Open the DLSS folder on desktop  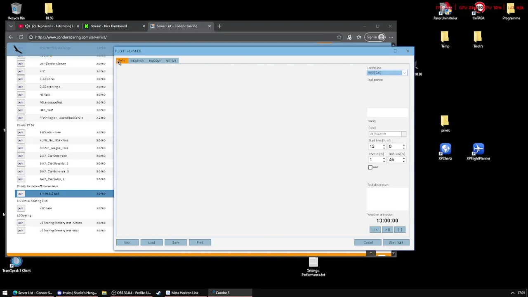point(49,12)
